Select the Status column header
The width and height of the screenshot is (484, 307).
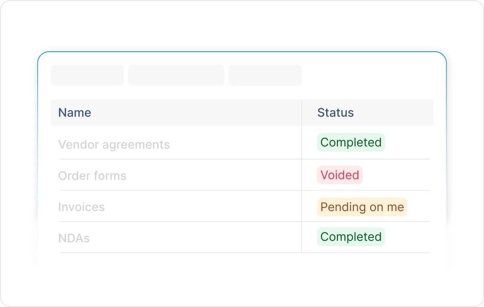335,112
